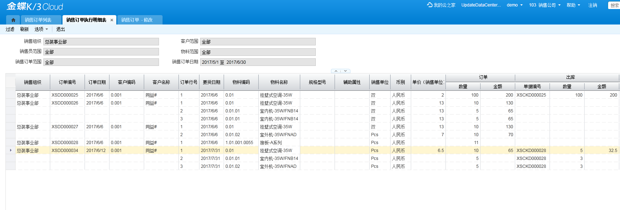Click the search box in header
Image resolution: width=620 pixels, height=210 pixels.
point(614,5)
